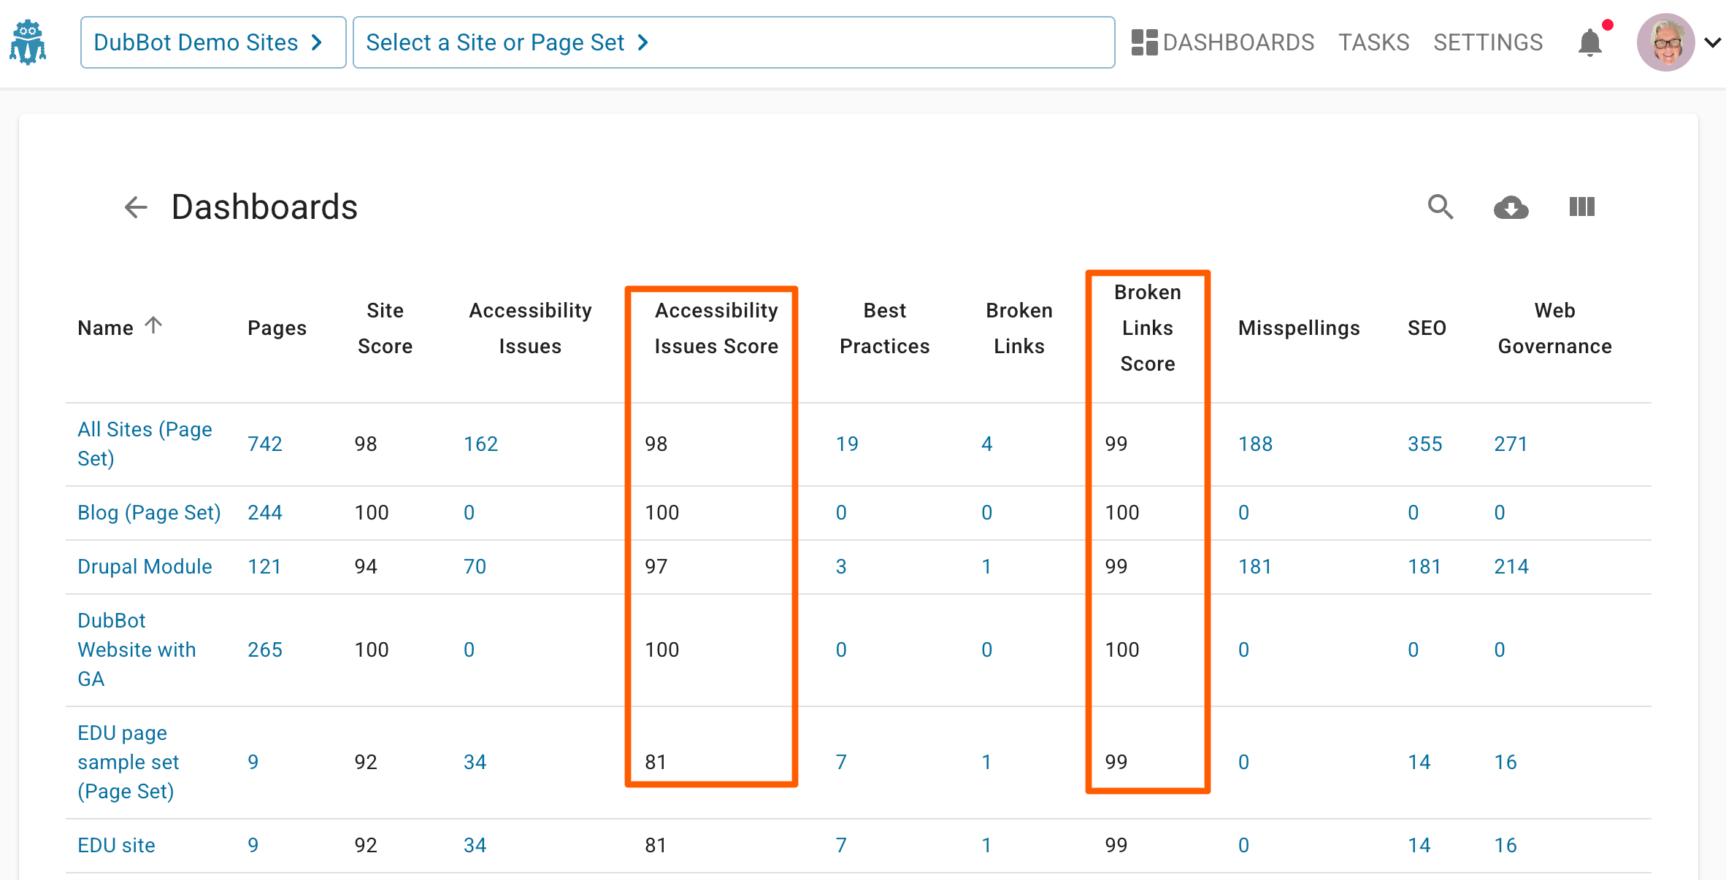
Task: Open the Select a Site or Page Set dropdown
Action: (x=506, y=42)
